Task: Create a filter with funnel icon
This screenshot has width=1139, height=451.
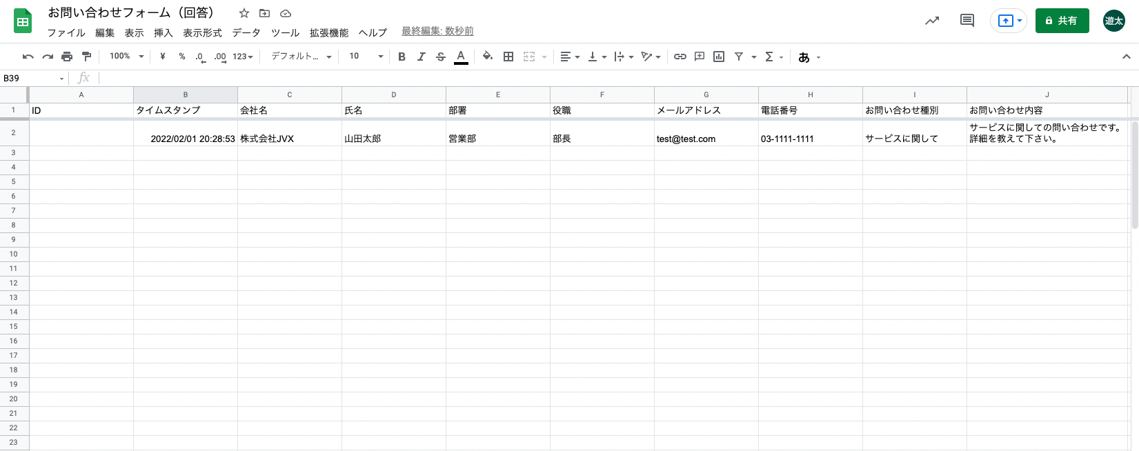Action: pos(739,57)
